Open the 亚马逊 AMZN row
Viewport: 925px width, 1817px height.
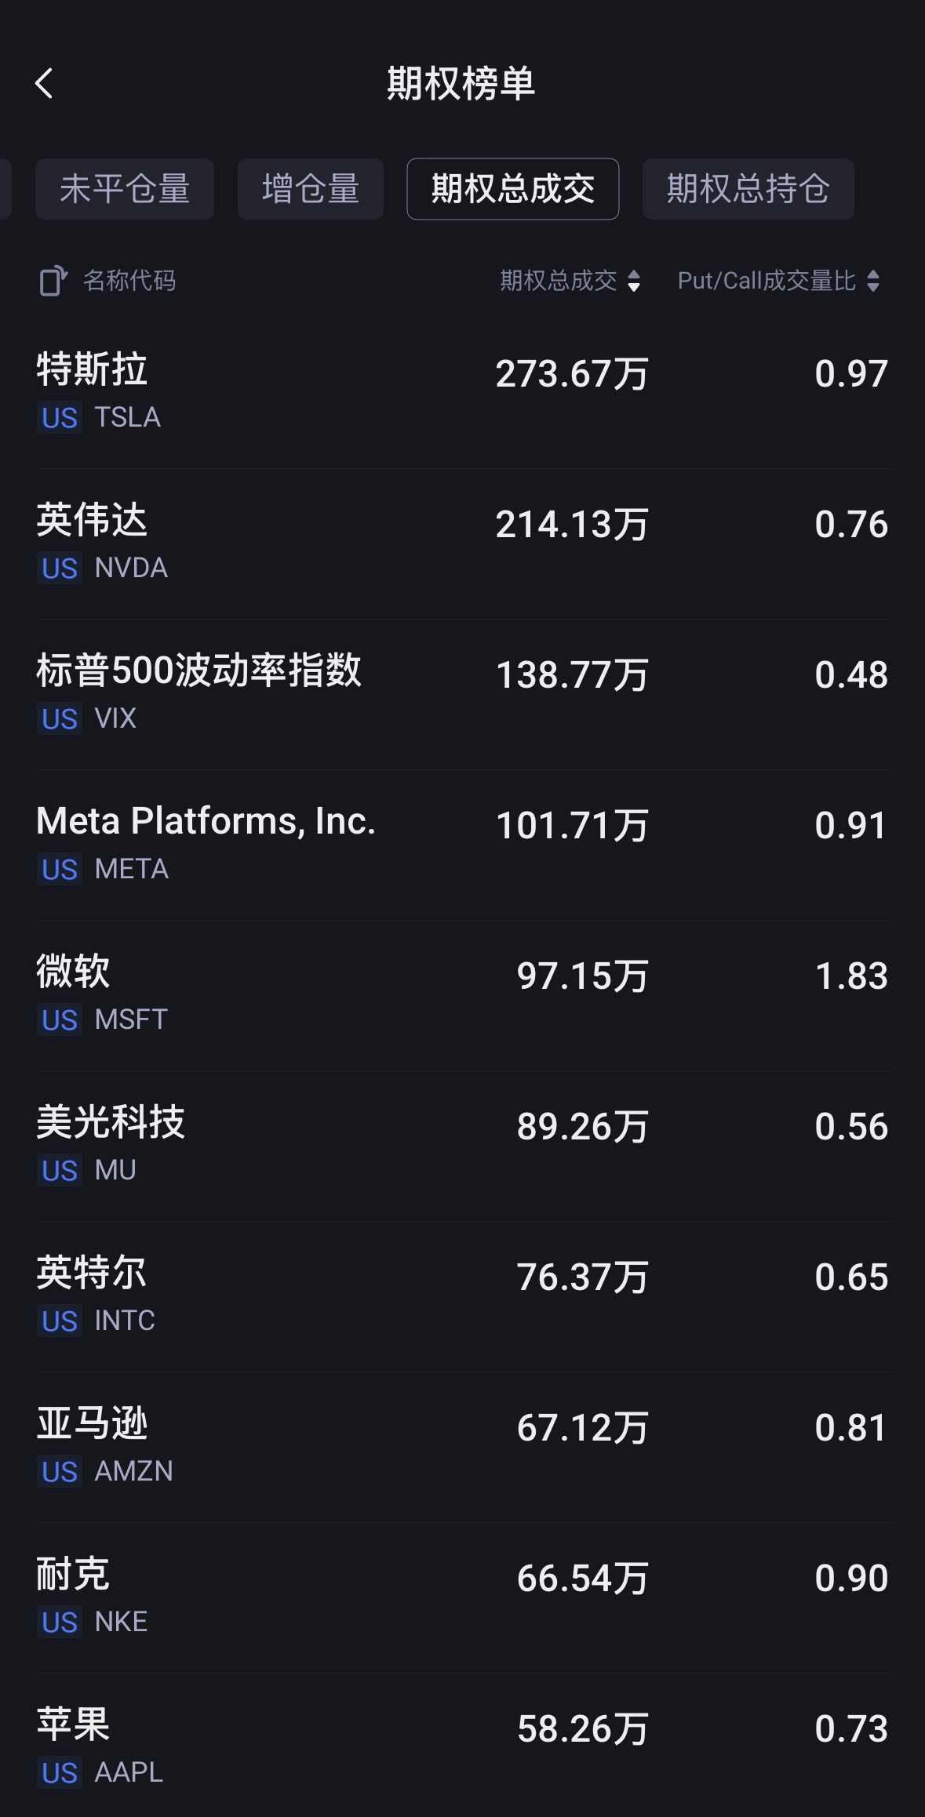[462, 1446]
